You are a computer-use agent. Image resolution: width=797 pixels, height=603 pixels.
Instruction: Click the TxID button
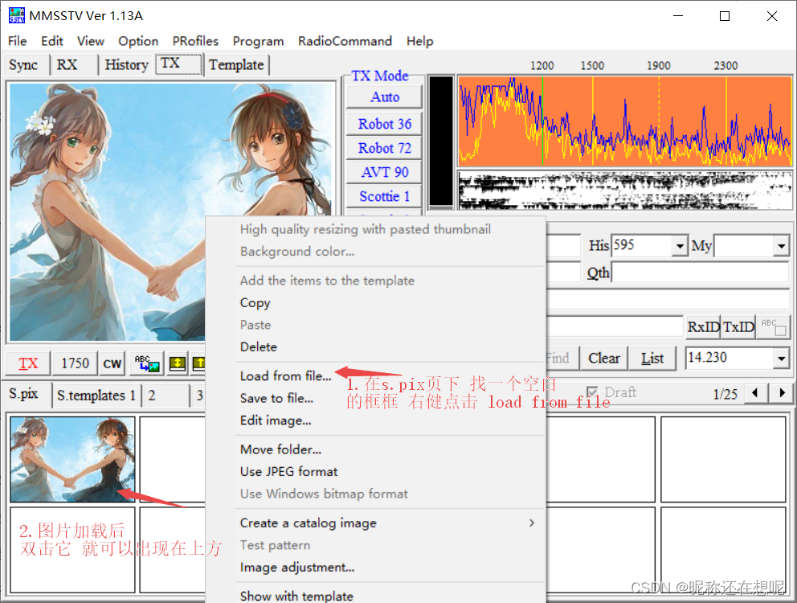(738, 326)
